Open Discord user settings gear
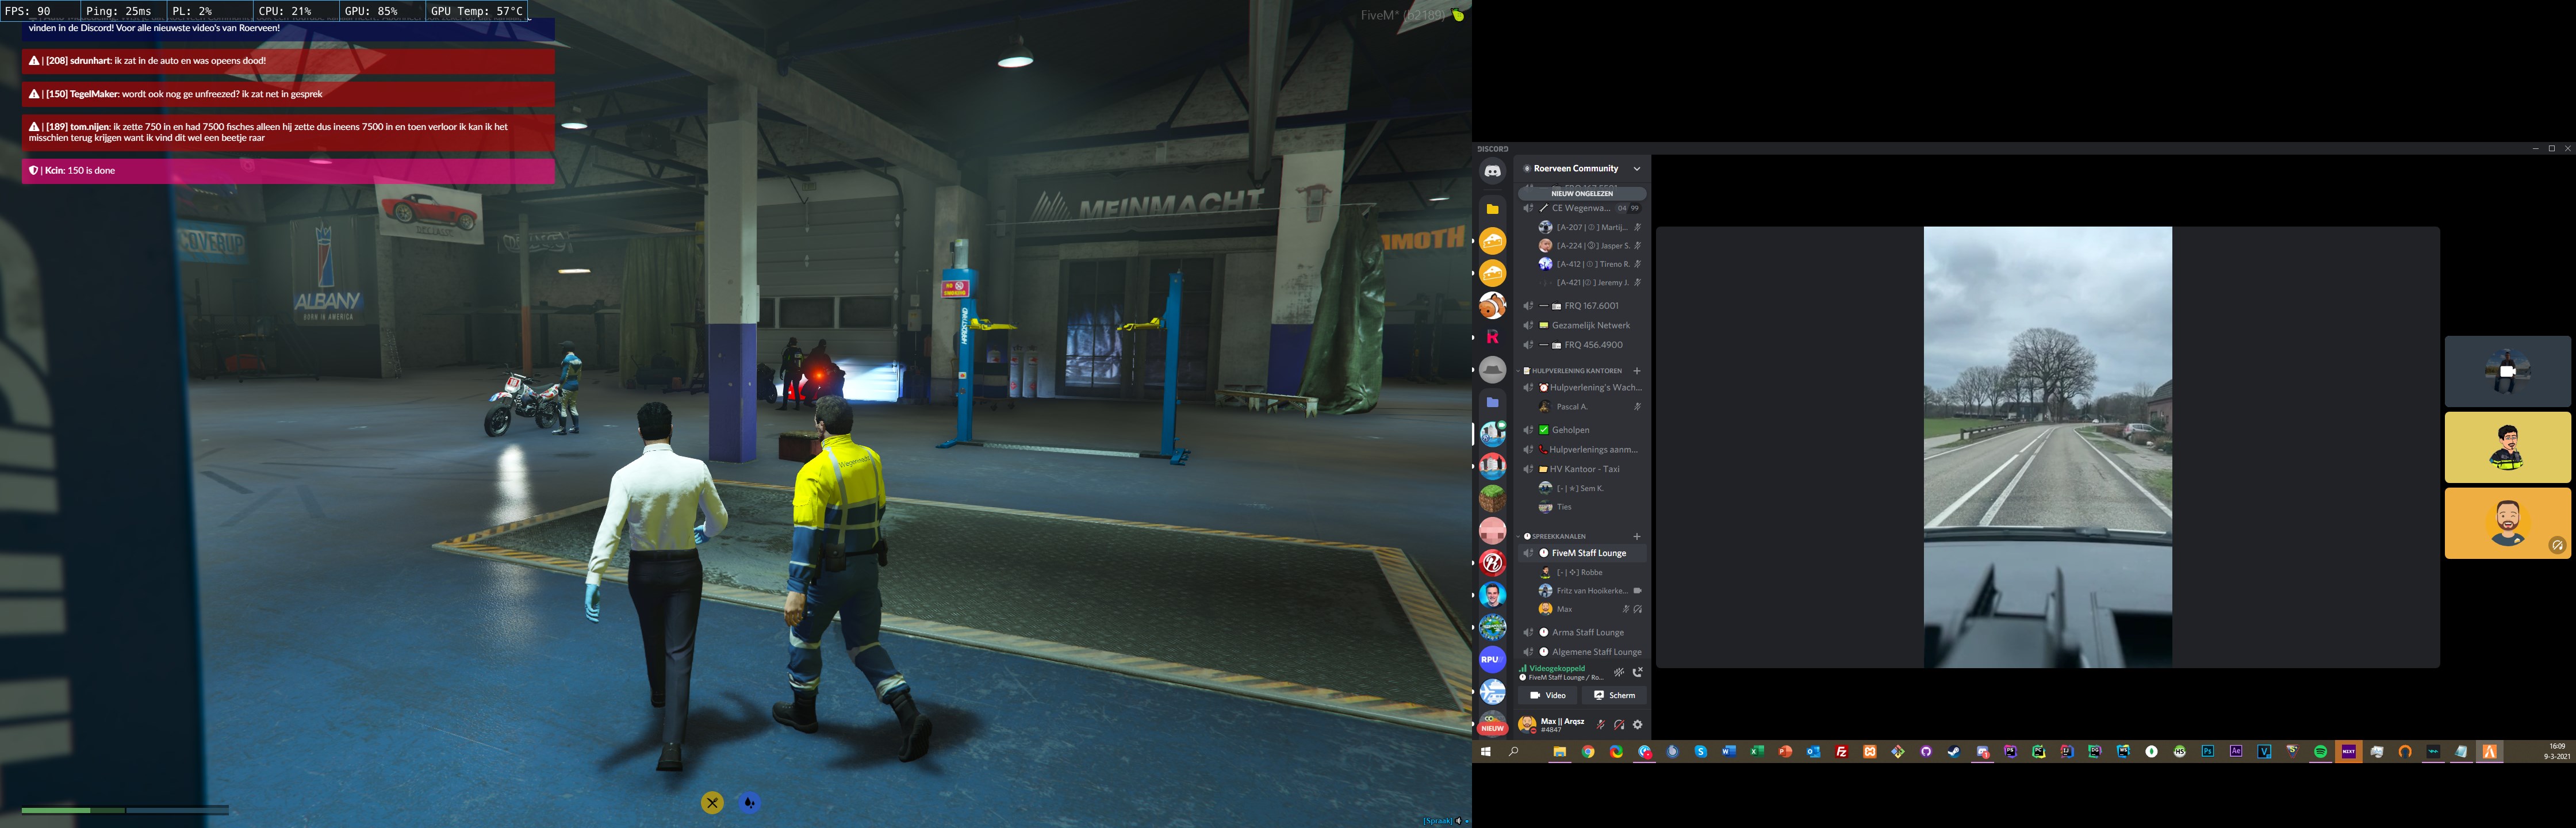2576x828 pixels. 1637,724
